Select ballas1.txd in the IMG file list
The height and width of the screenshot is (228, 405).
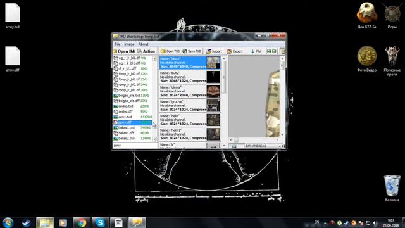132,128
